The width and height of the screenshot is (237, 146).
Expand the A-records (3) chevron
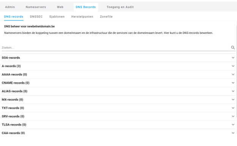(233, 66)
